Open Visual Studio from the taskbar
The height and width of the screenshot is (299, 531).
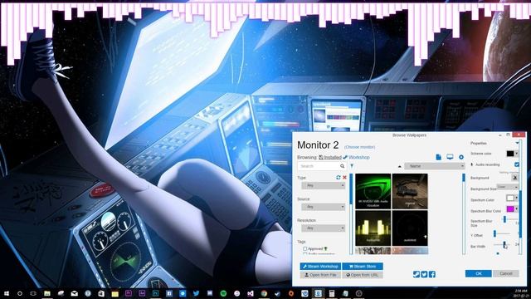coord(251,293)
